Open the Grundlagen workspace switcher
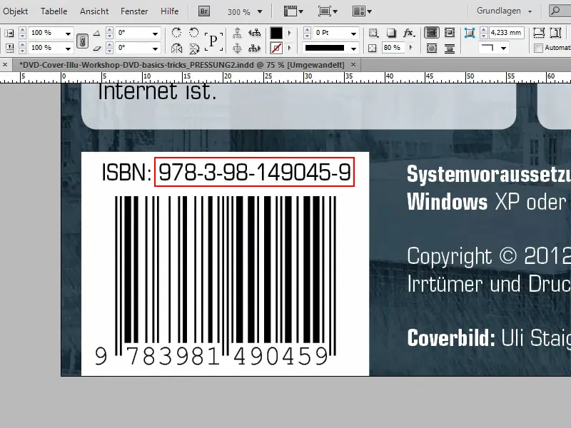This screenshot has width=571, height=428. coord(504,11)
